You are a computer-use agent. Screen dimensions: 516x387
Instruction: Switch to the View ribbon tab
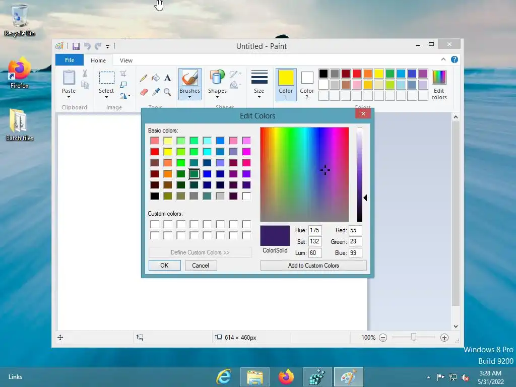(126, 60)
